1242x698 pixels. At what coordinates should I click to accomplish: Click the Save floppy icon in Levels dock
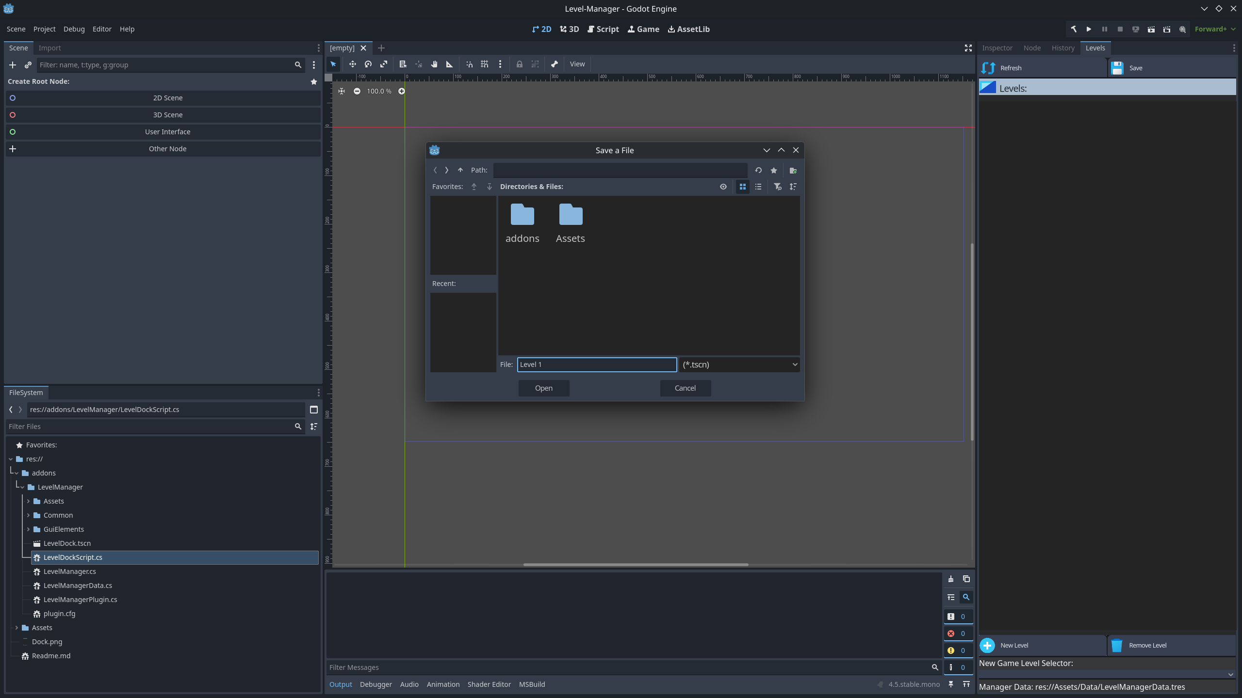(x=1117, y=68)
